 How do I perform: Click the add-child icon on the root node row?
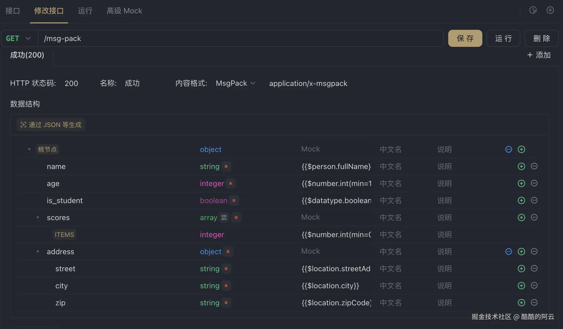521,149
